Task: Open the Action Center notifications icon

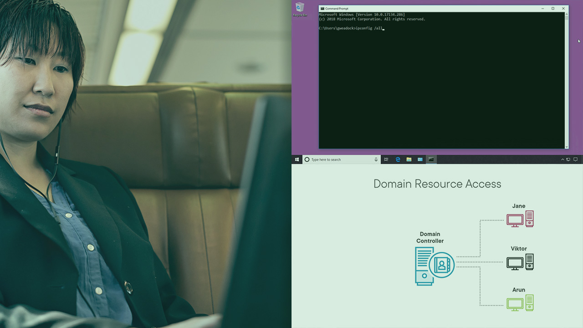Action: [x=575, y=159]
